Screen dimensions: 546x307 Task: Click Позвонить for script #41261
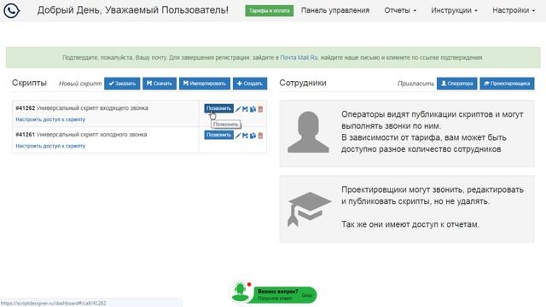click(x=218, y=135)
